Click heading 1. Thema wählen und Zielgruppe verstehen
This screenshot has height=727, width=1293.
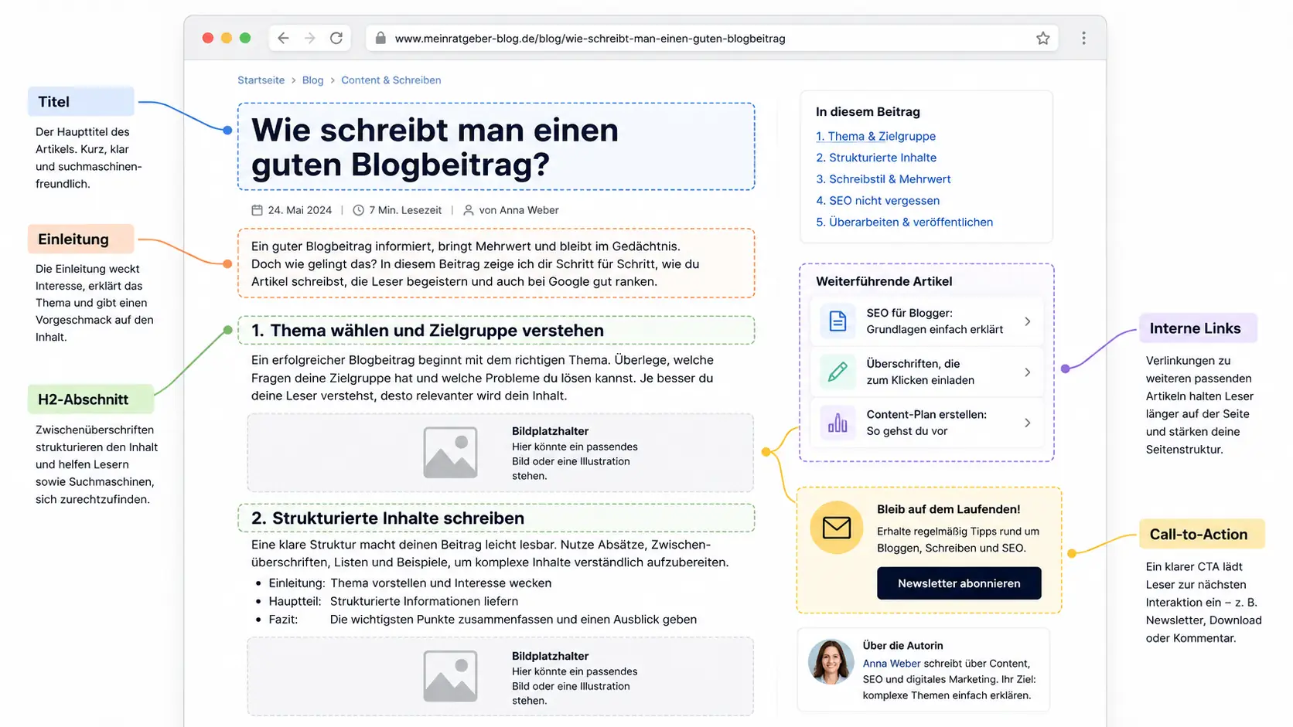pyautogui.click(x=428, y=331)
